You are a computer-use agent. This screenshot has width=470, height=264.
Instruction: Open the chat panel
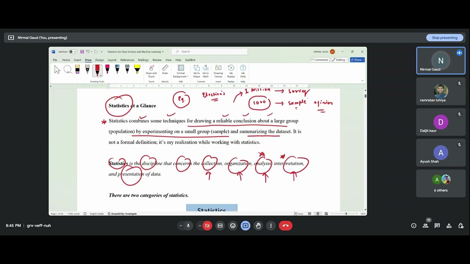(437, 226)
